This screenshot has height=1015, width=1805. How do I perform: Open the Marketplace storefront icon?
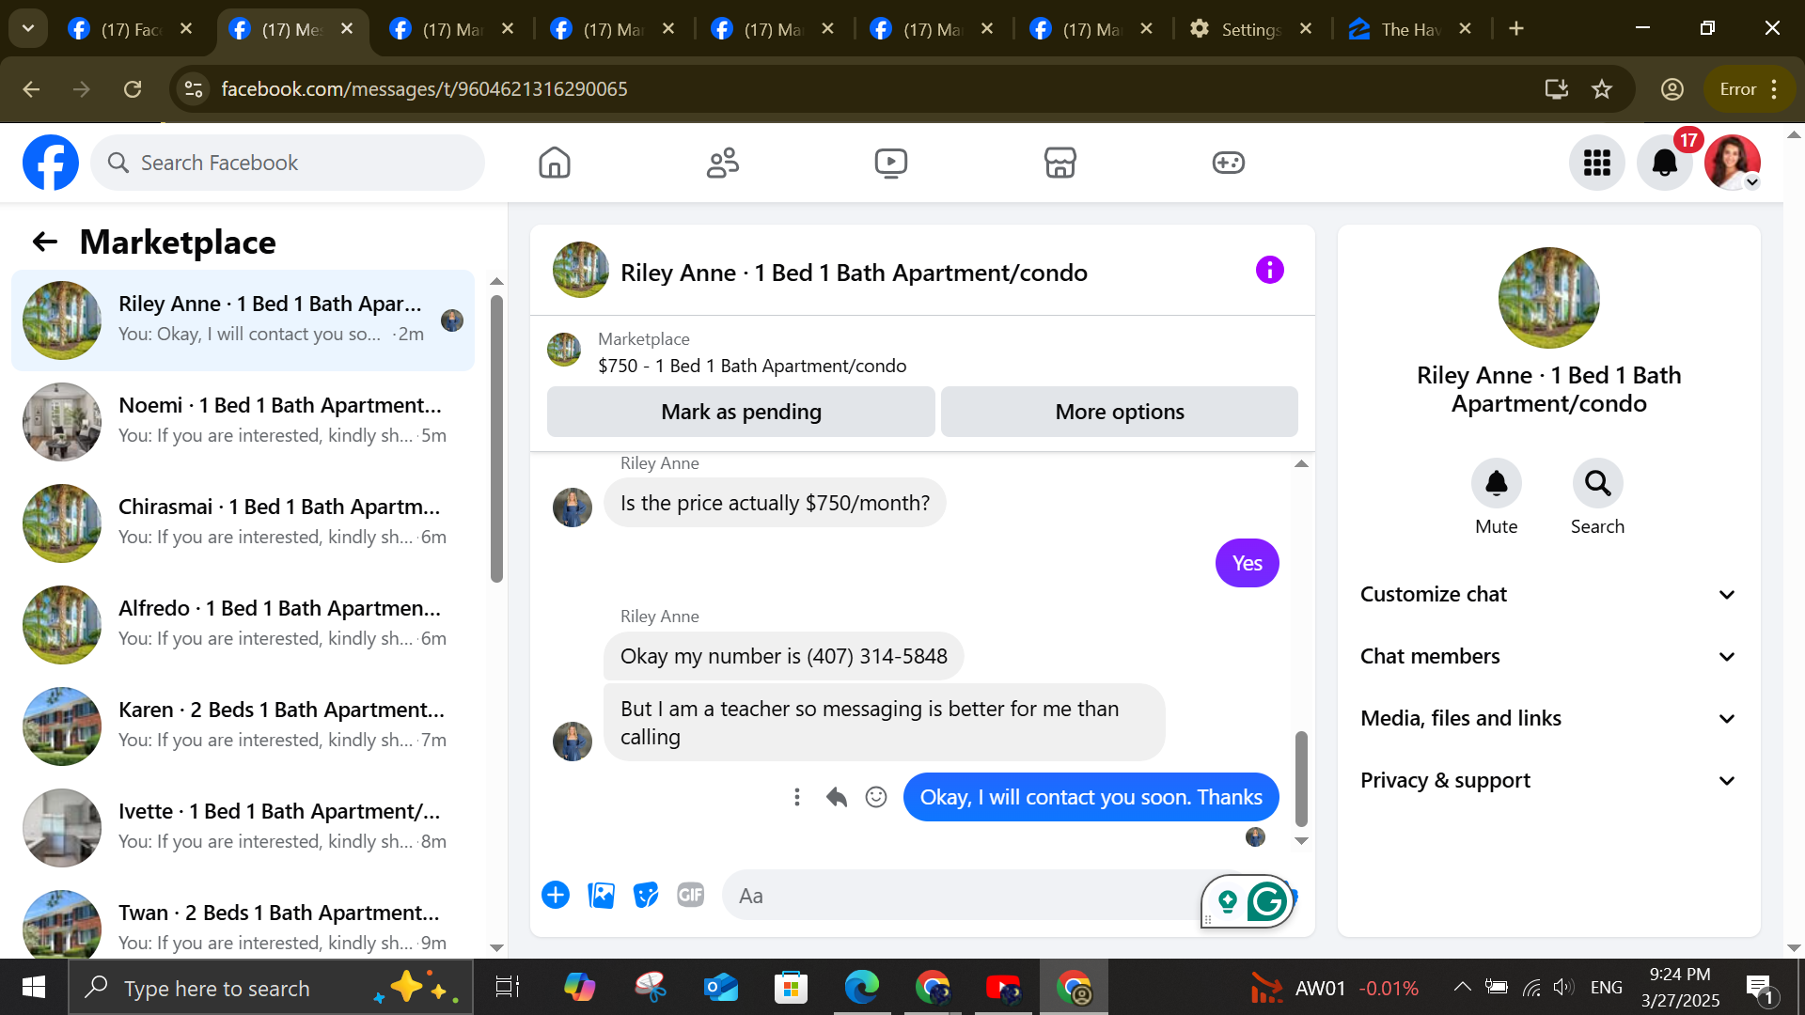[x=1059, y=163]
